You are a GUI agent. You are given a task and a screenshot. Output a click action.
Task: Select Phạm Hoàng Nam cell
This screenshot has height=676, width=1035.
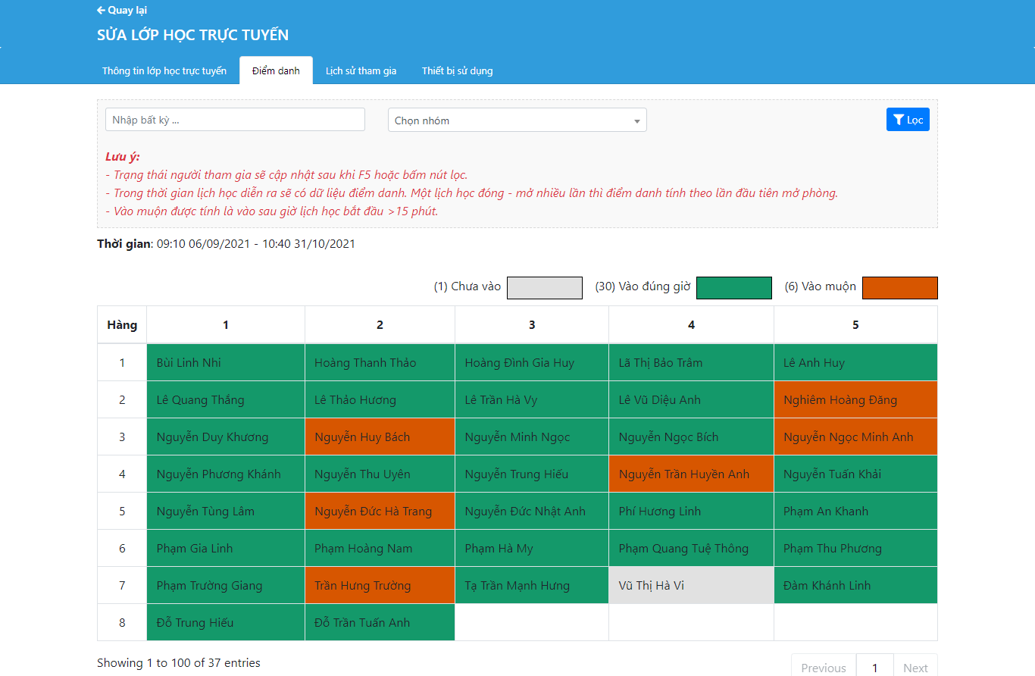pyautogui.click(x=380, y=549)
